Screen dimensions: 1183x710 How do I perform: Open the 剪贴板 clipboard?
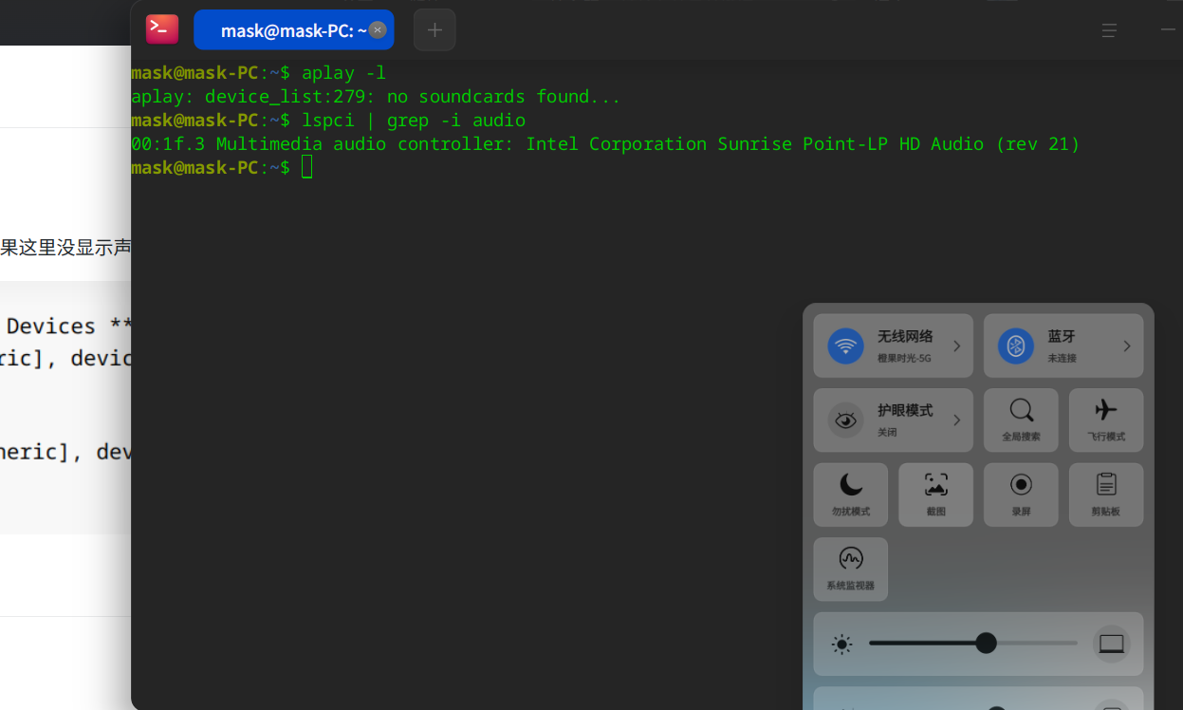coord(1106,495)
